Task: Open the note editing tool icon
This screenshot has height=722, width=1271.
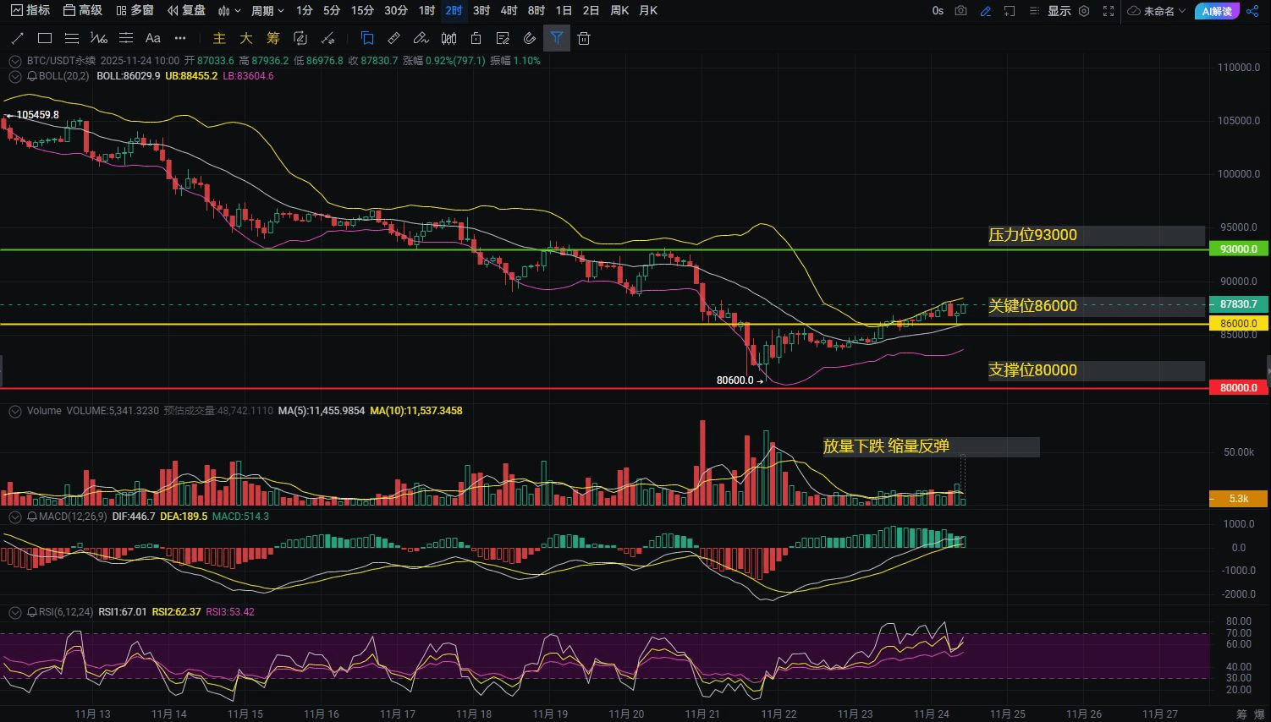Action: (x=503, y=38)
